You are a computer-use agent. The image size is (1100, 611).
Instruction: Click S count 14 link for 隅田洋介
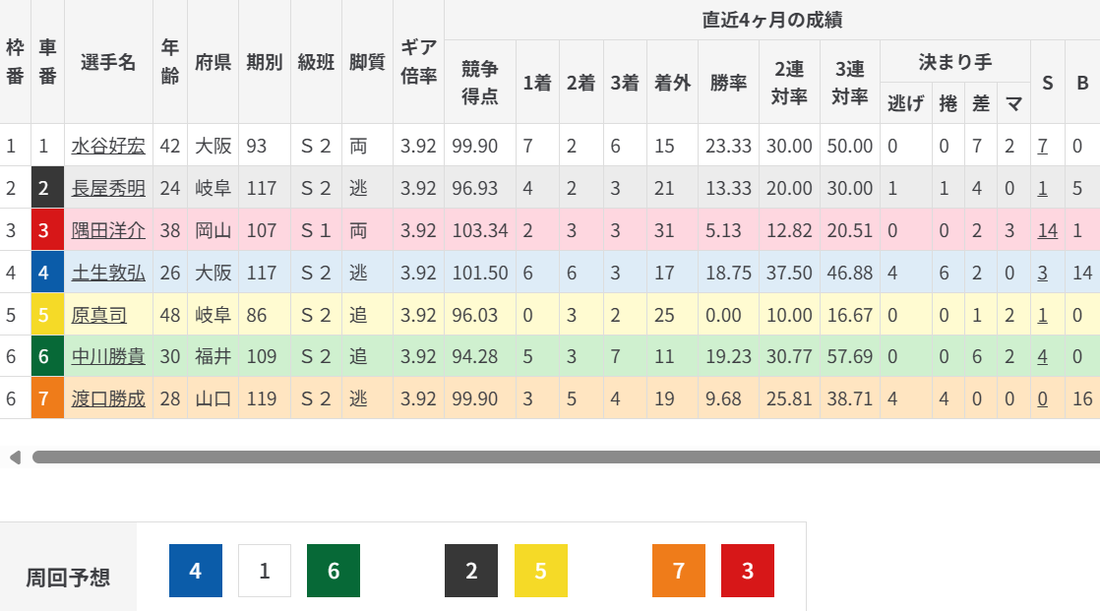(1047, 231)
